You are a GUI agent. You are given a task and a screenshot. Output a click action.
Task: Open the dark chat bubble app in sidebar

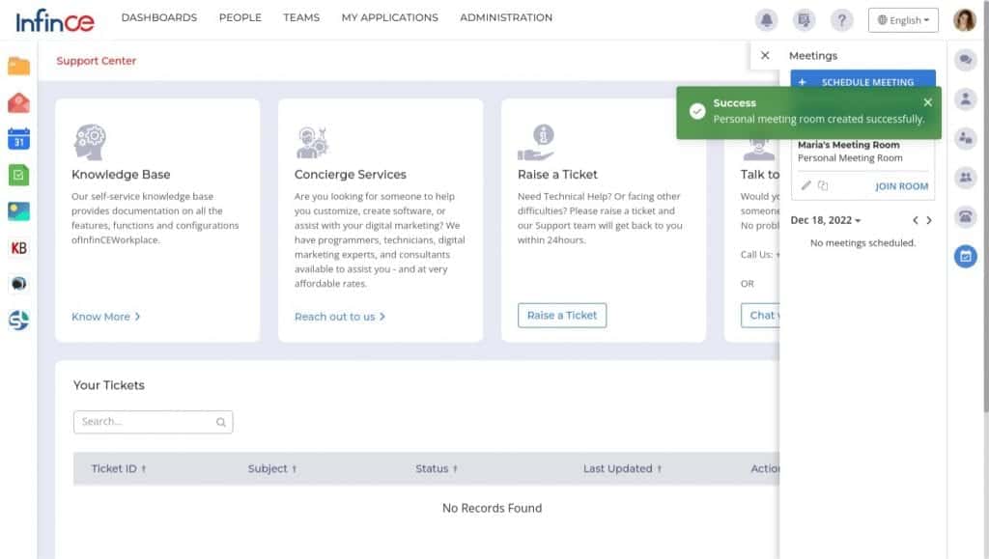click(19, 284)
